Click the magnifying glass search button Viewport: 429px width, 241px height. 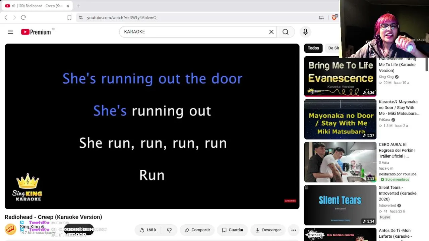286,32
